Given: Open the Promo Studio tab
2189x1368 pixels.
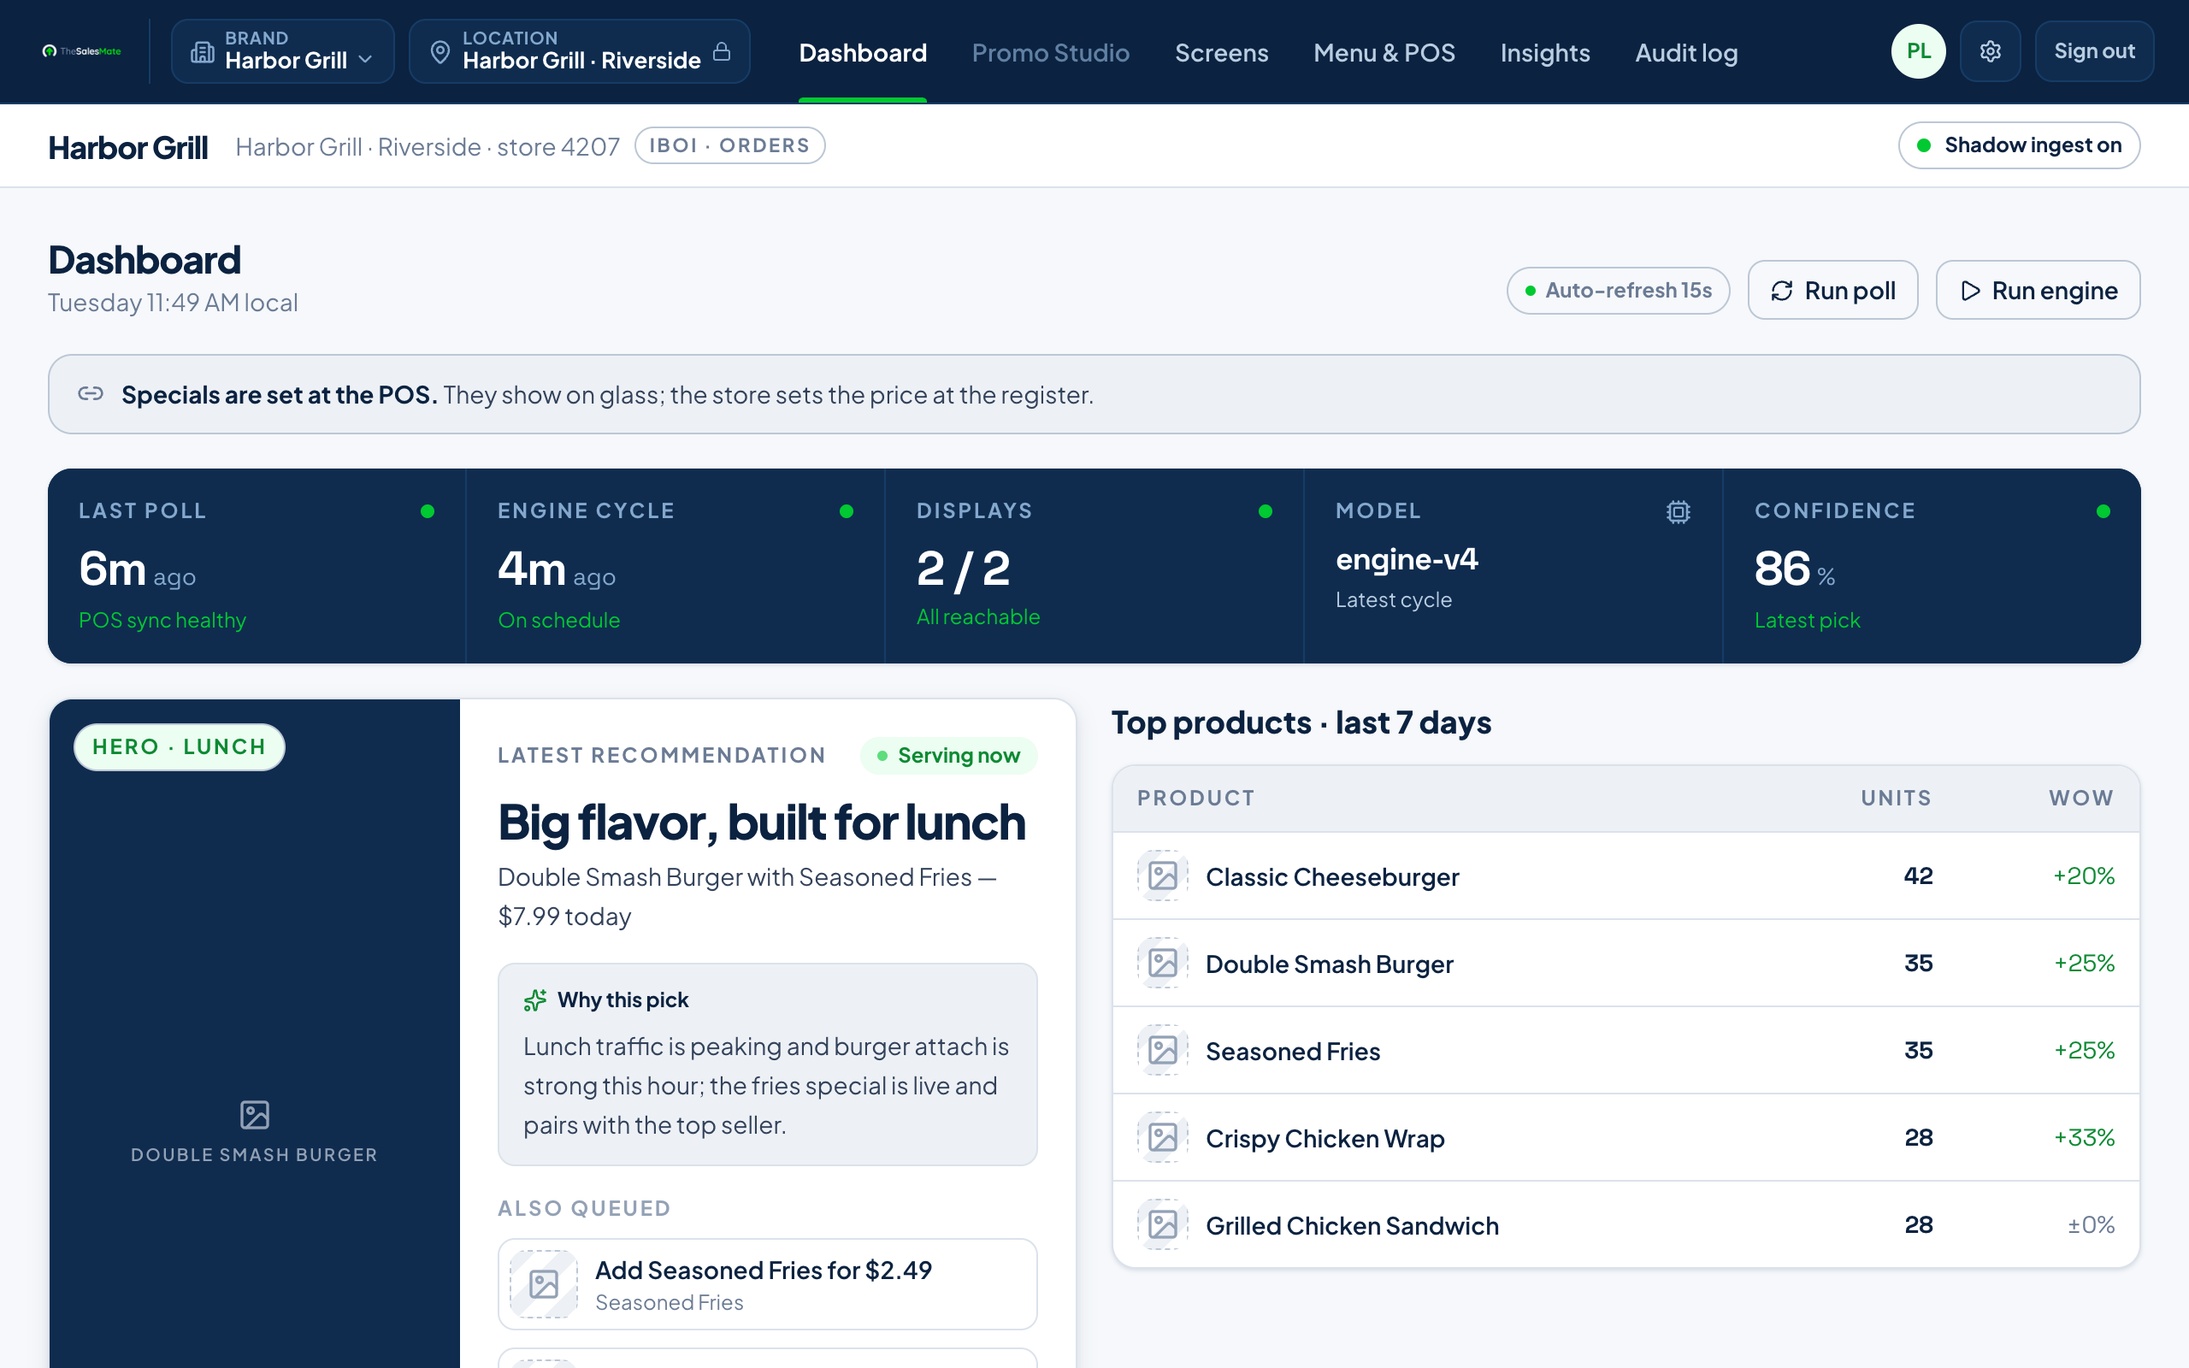Looking at the screenshot, I should (x=1050, y=52).
